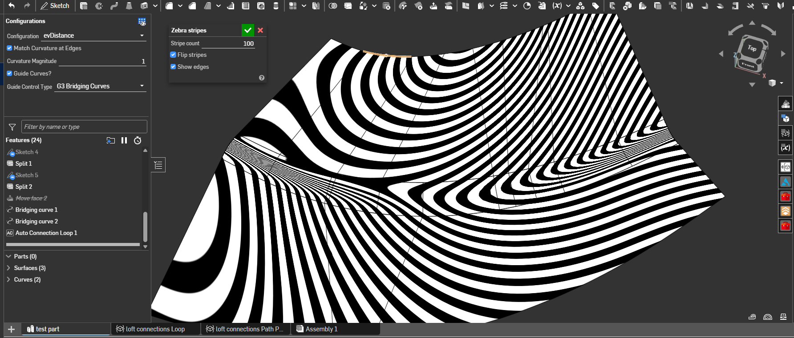Click the Top face of view cube
Screen dimensions: 794x338
coord(752,48)
